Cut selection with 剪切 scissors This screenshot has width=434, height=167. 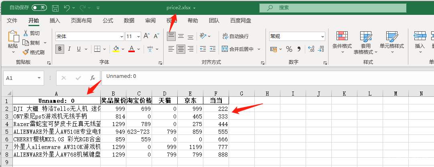click(x=31, y=33)
